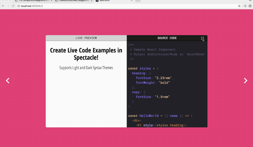
Task: Open the rightmost browser extension icon
Action: (x=250, y=6)
